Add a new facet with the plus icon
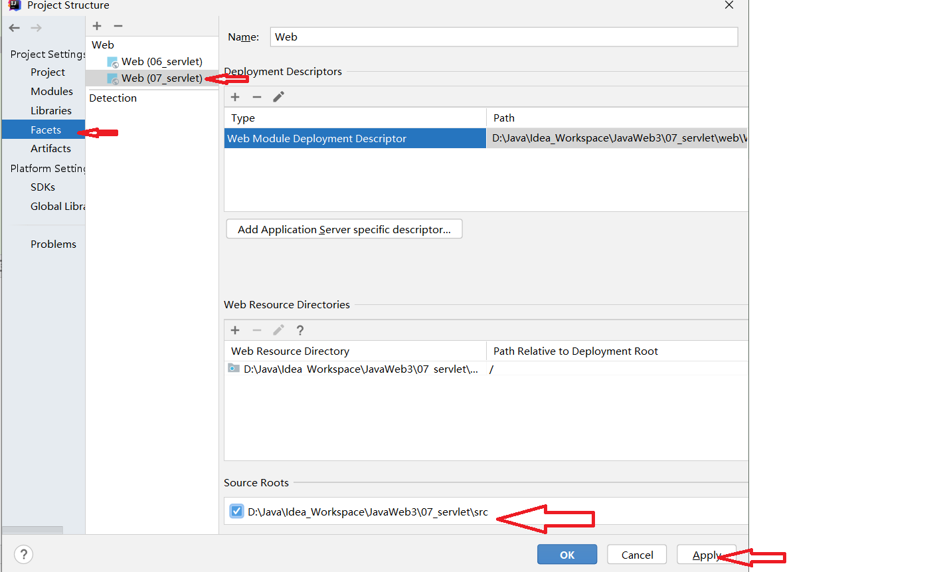 pos(97,26)
